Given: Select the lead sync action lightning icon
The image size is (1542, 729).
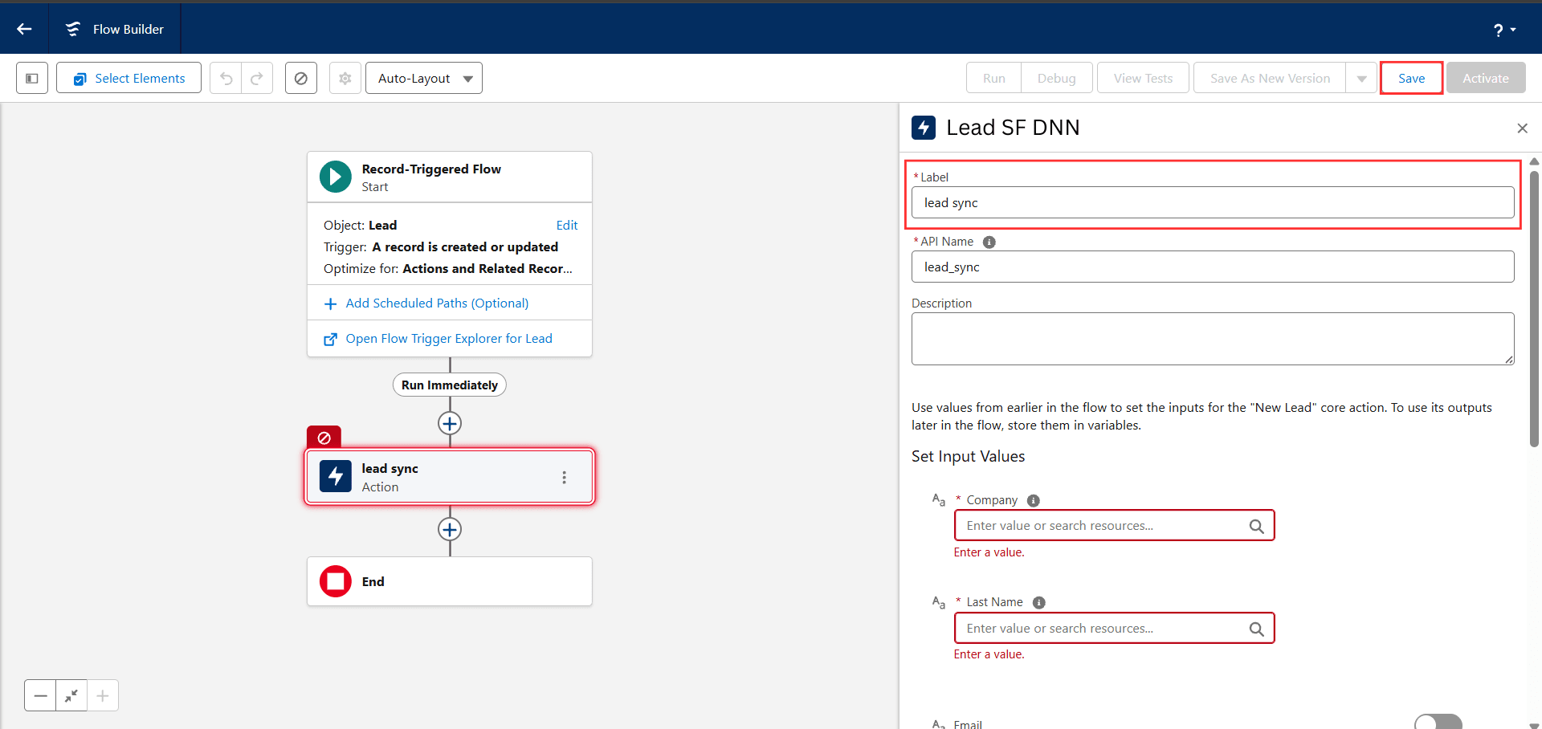Looking at the screenshot, I should [x=336, y=476].
